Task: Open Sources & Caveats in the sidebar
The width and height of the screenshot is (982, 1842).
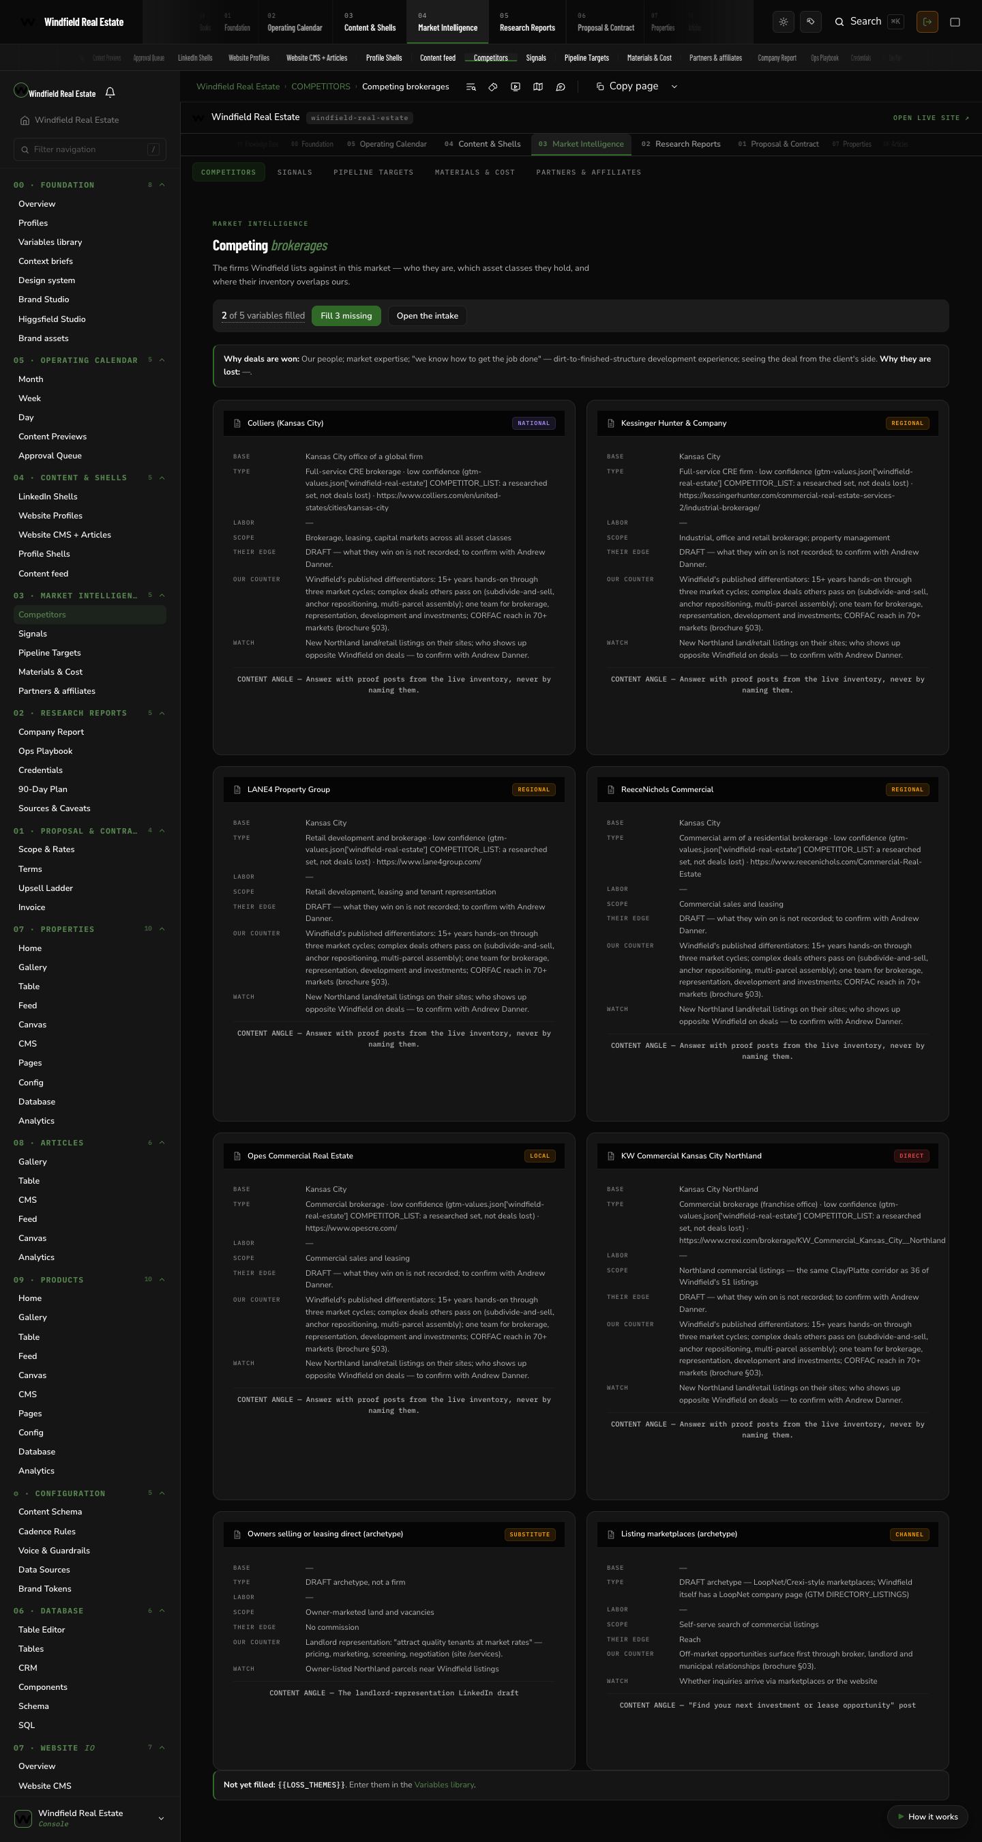Action: [55, 808]
